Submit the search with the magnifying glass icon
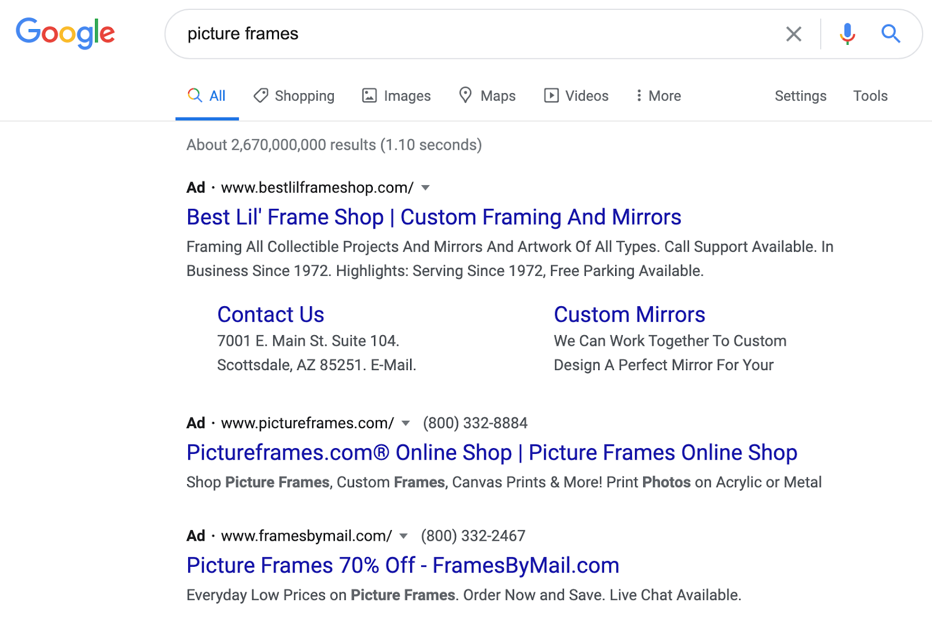Image resolution: width=932 pixels, height=632 pixels. pyautogui.click(x=891, y=34)
